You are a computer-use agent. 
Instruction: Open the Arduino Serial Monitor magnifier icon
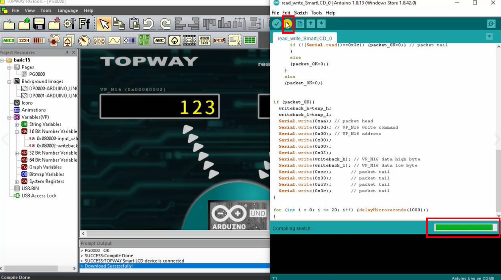tap(491, 24)
